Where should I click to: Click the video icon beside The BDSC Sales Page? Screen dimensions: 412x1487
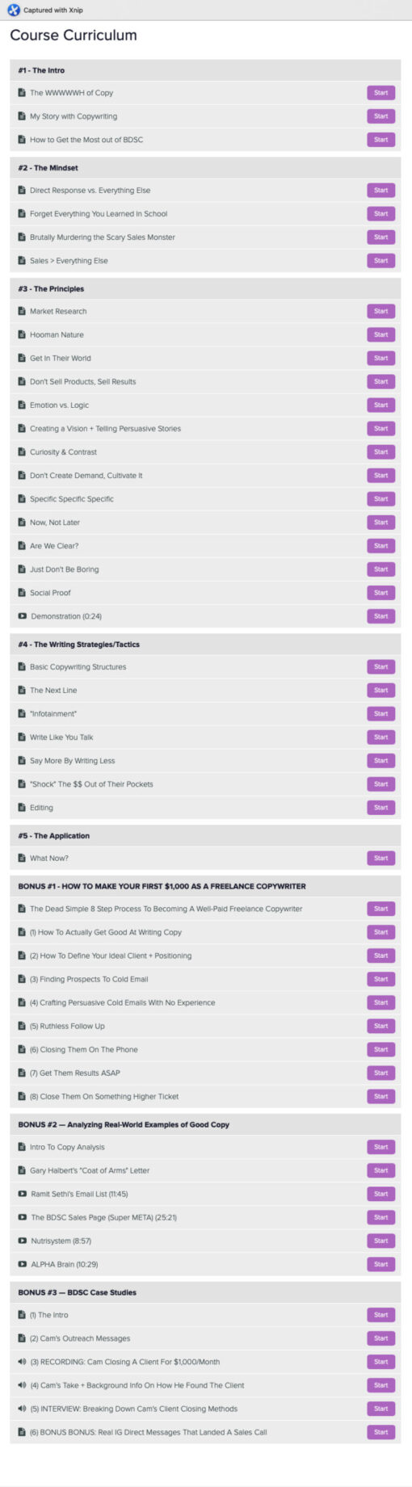23,1217
